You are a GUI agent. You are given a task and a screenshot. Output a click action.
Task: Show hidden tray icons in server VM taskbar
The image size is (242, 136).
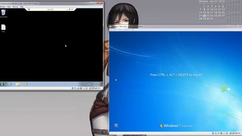point(83,84)
